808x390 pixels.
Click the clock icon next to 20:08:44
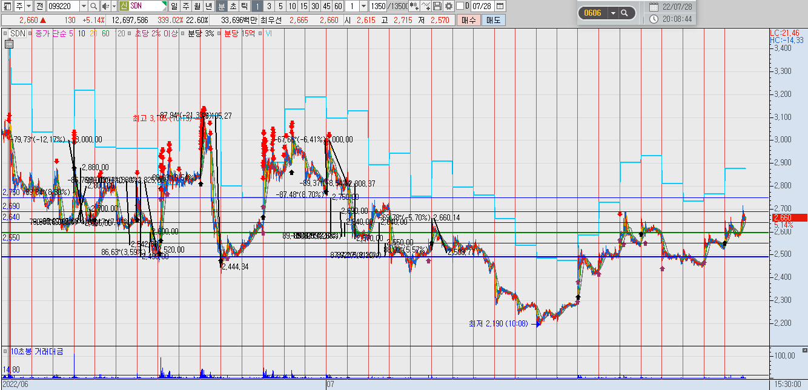coord(654,19)
